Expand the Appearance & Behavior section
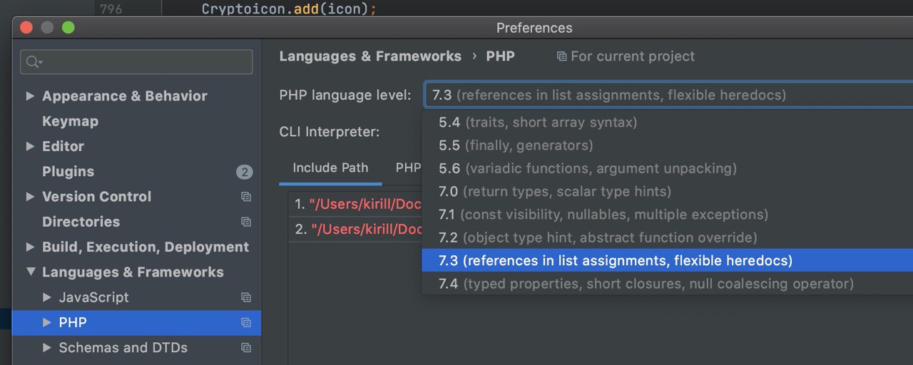This screenshot has height=365, width=913. pos(30,96)
